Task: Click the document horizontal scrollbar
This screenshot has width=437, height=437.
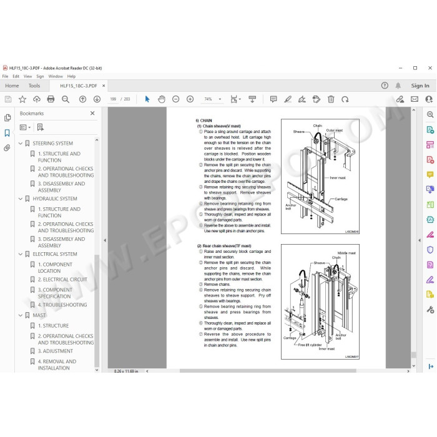Action: 268,371
